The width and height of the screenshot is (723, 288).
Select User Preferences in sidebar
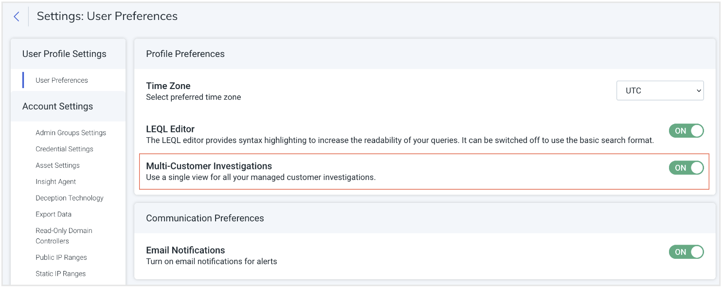tap(62, 80)
